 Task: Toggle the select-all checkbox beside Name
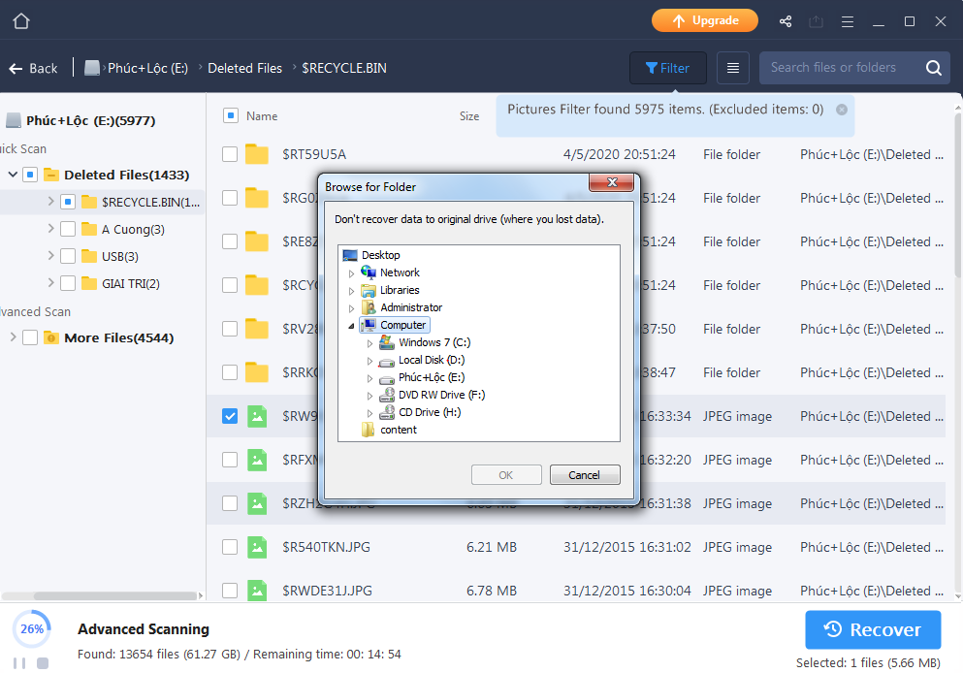point(231,115)
